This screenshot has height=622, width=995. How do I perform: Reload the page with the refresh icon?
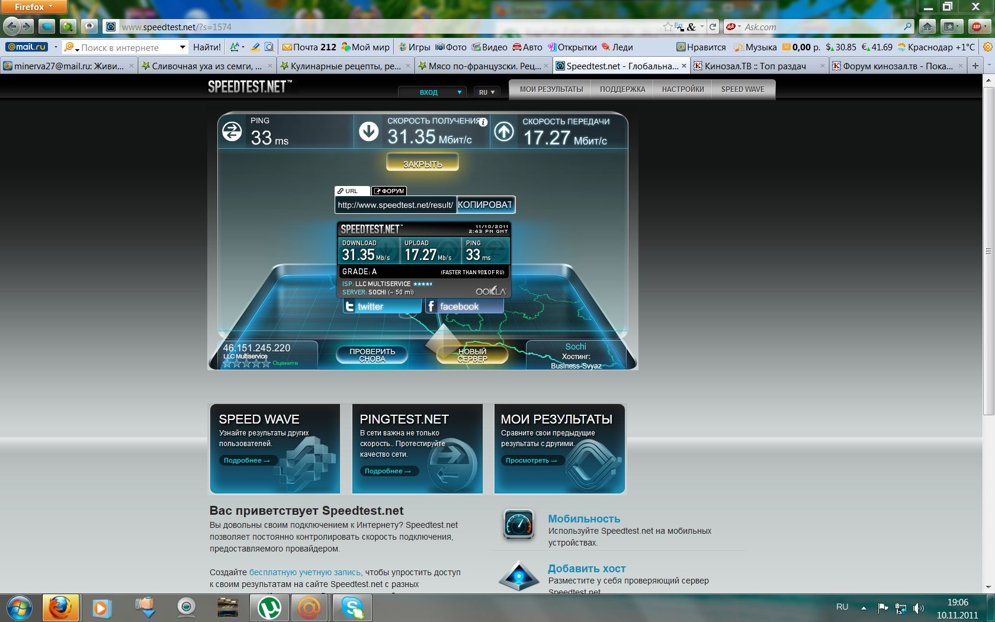point(713,27)
